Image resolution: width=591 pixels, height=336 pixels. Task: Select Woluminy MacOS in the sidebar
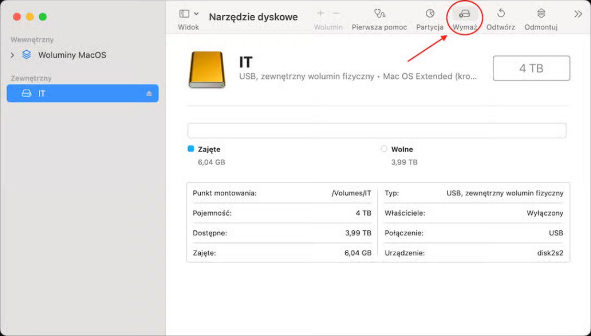[x=72, y=55]
